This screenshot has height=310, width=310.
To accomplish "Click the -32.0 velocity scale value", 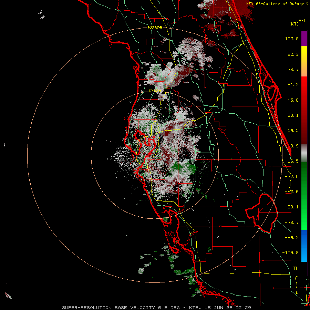I will pyautogui.click(x=292, y=177).
